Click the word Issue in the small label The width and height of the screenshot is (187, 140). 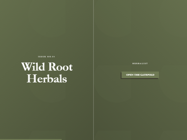pyautogui.click(x=42, y=57)
